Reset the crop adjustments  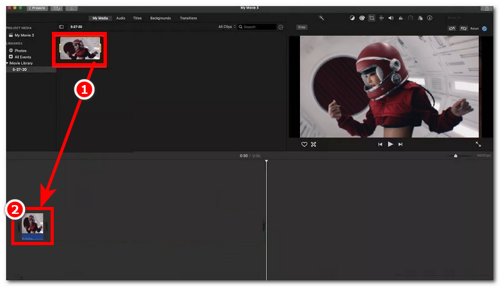click(474, 28)
